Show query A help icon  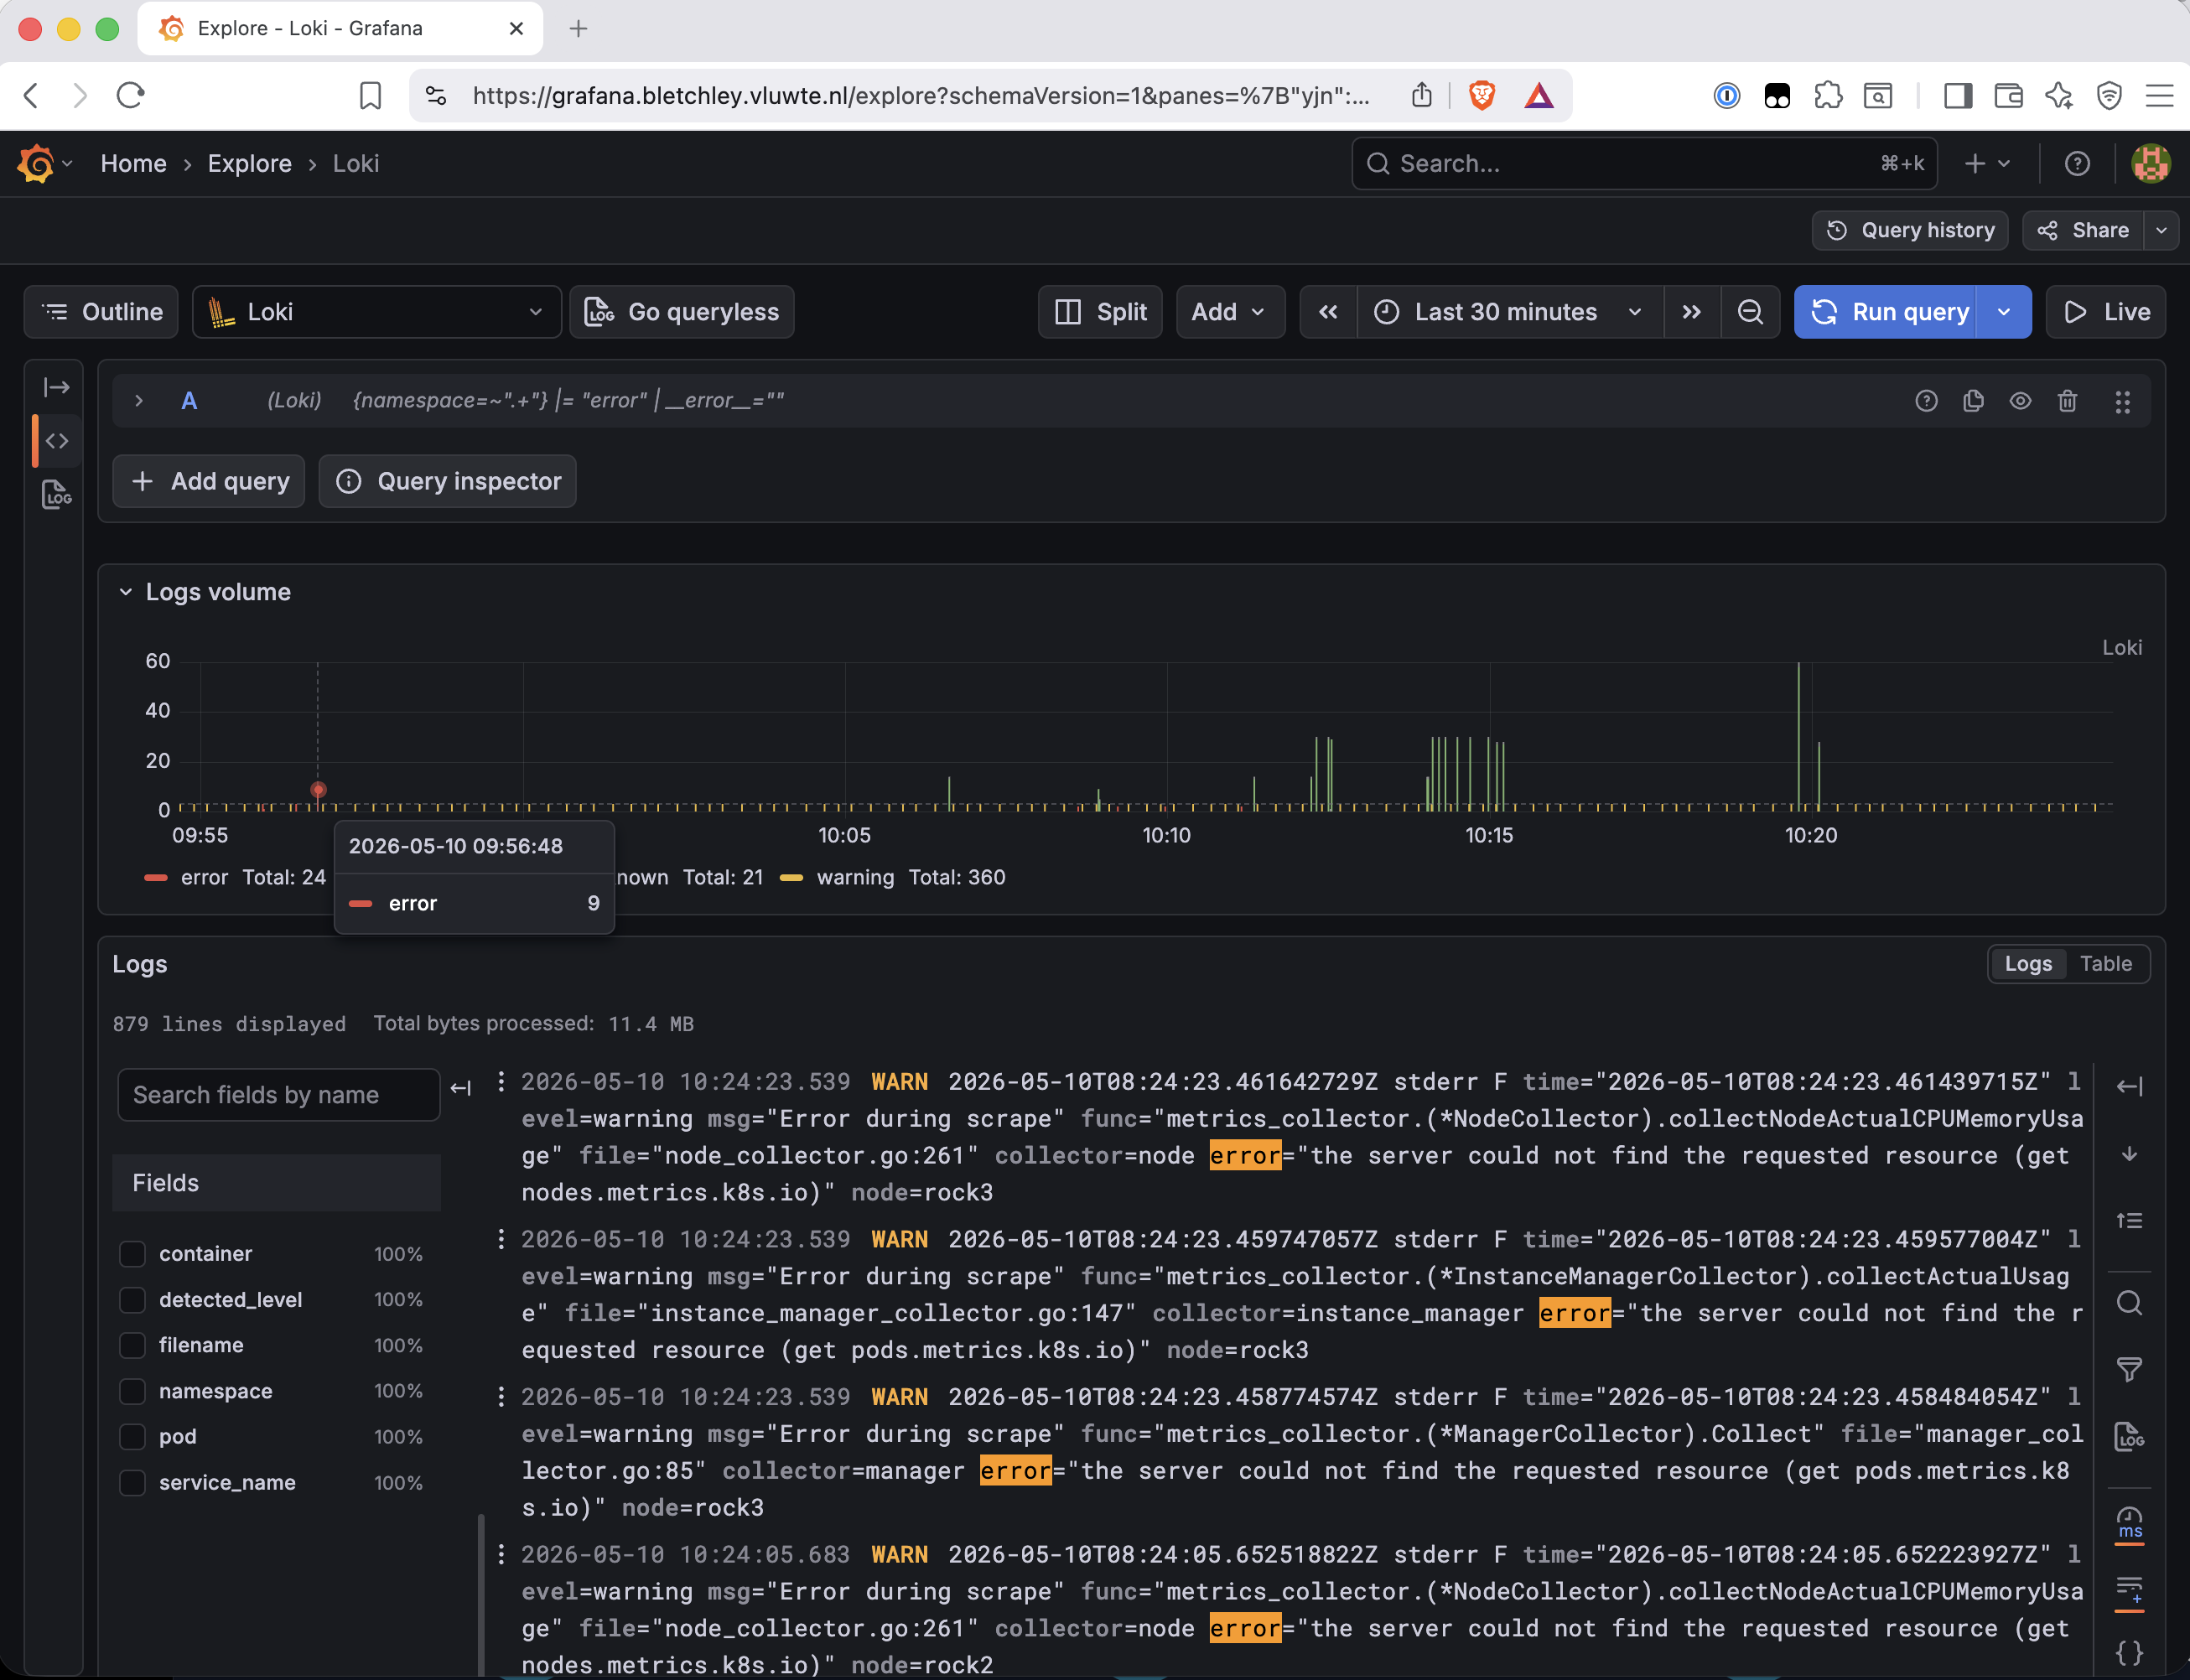point(1926,401)
